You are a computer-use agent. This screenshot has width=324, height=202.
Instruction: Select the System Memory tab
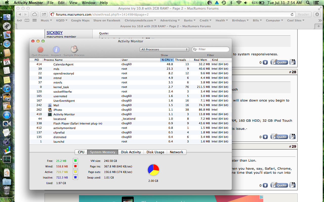click(x=103, y=152)
